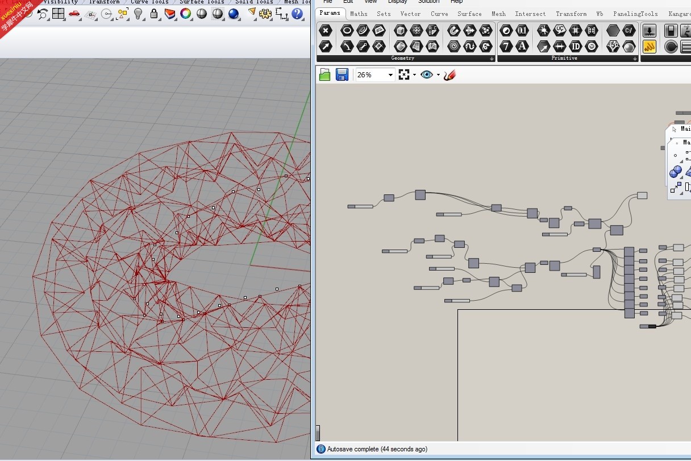Select the Box parameter icon

pos(401,31)
